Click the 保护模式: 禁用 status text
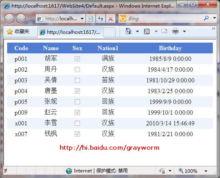 112,171
